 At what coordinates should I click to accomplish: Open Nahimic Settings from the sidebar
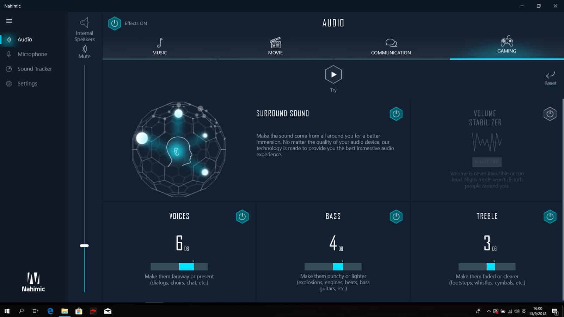tap(27, 83)
